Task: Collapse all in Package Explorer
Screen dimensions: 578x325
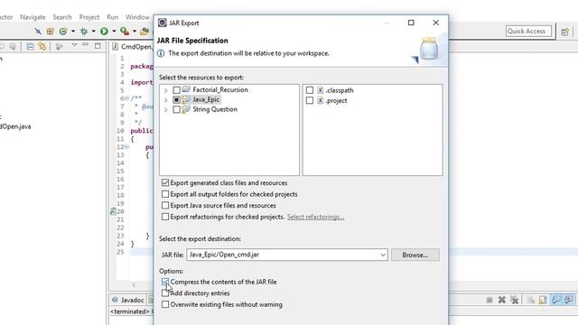Action: pos(30,46)
